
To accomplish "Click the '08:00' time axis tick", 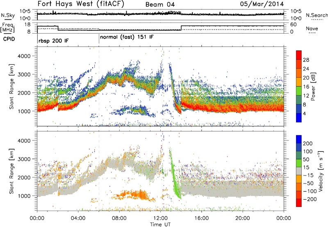I will click(119, 218).
